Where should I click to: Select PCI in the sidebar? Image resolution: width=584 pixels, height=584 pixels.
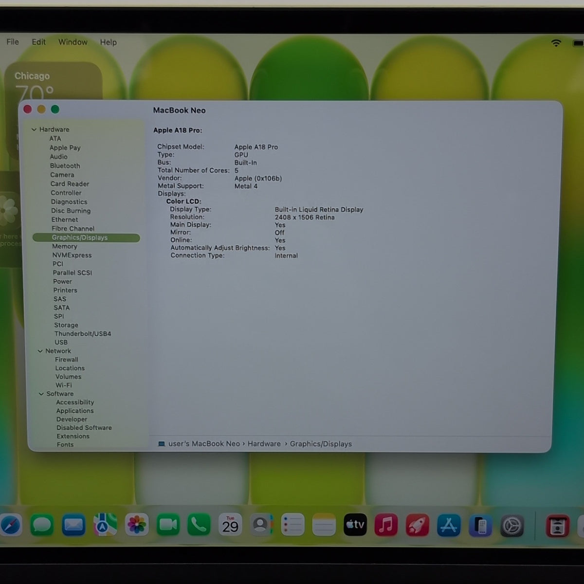point(58,264)
